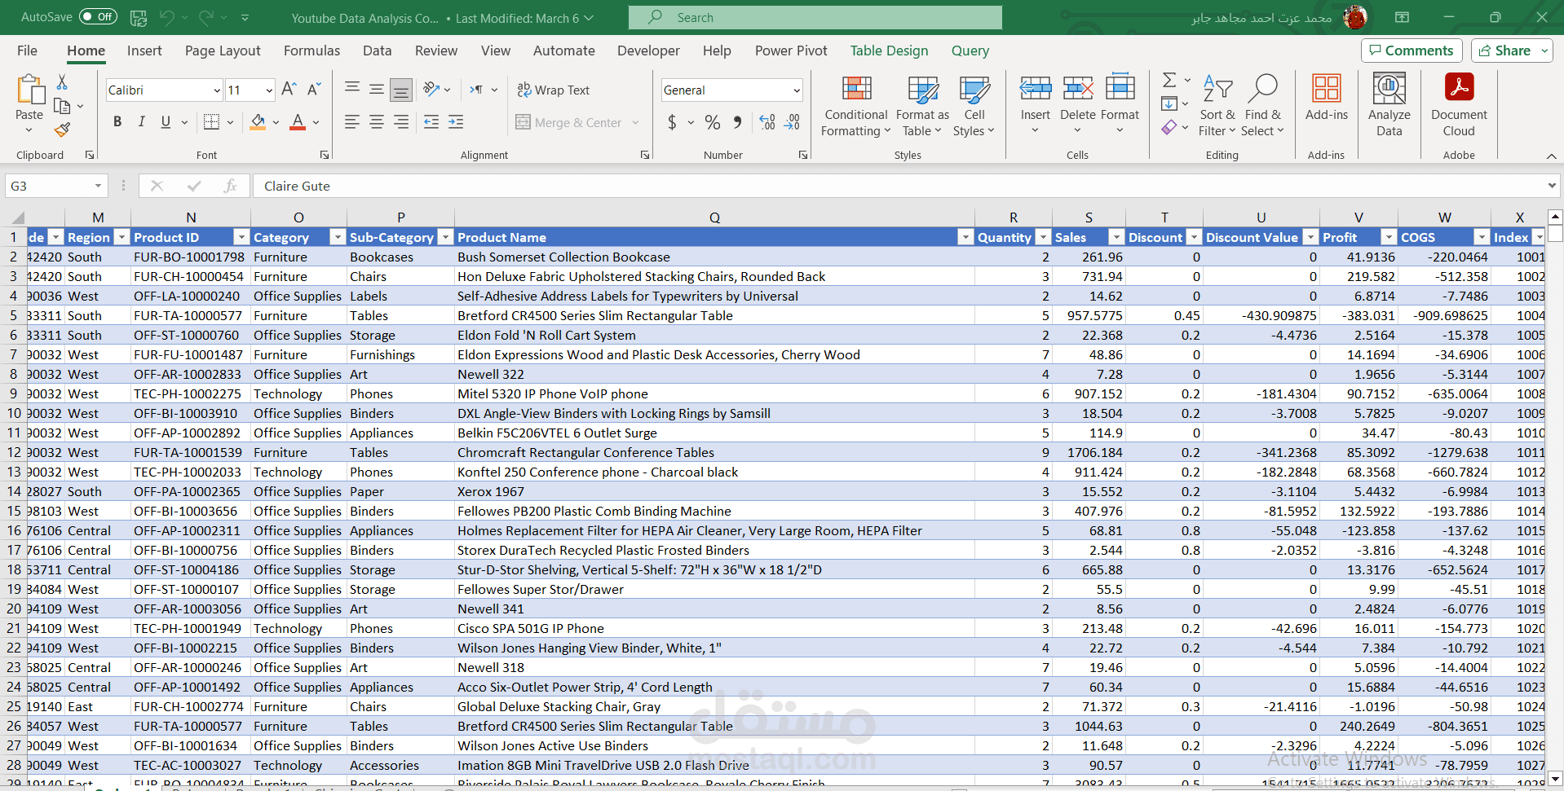
Task: Open the Calibri font name dropdown
Action: (217, 90)
